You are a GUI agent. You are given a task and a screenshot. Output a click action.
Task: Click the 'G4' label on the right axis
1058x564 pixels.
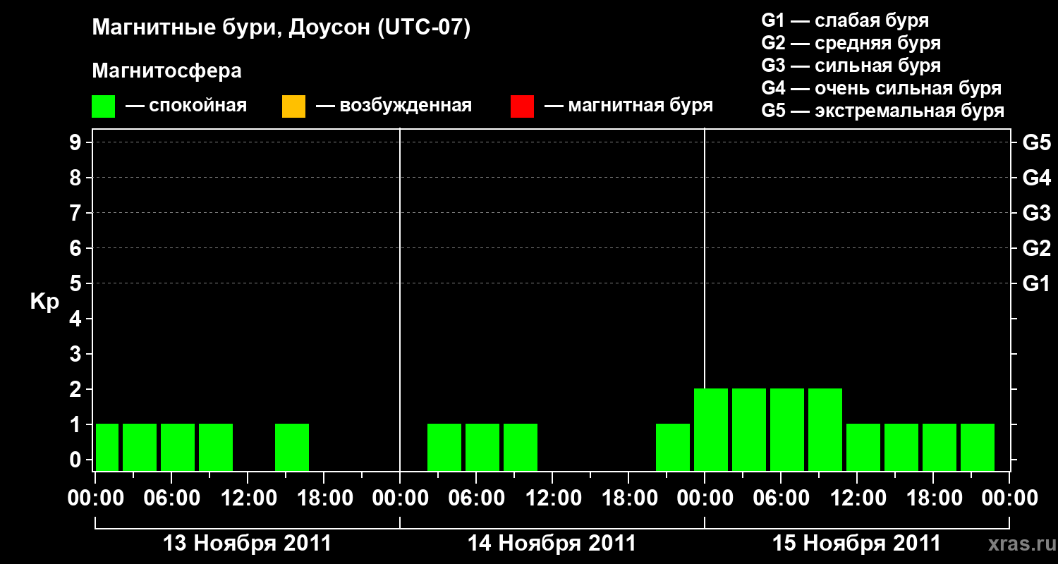(x=1037, y=178)
